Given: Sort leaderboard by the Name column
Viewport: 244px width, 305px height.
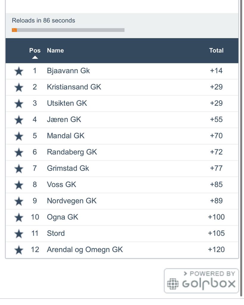Looking at the screenshot, I should point(55,50).
